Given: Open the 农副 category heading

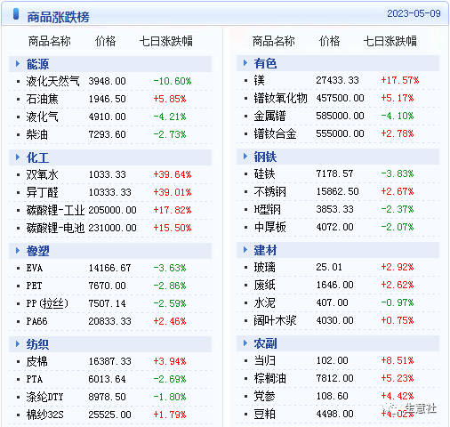Looking at the screenshot, I should 265,343.
